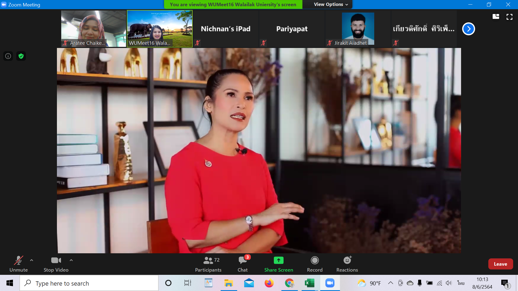518x291 pixels.
Task: Change gallery view layout icon
Action: (496, 17)
